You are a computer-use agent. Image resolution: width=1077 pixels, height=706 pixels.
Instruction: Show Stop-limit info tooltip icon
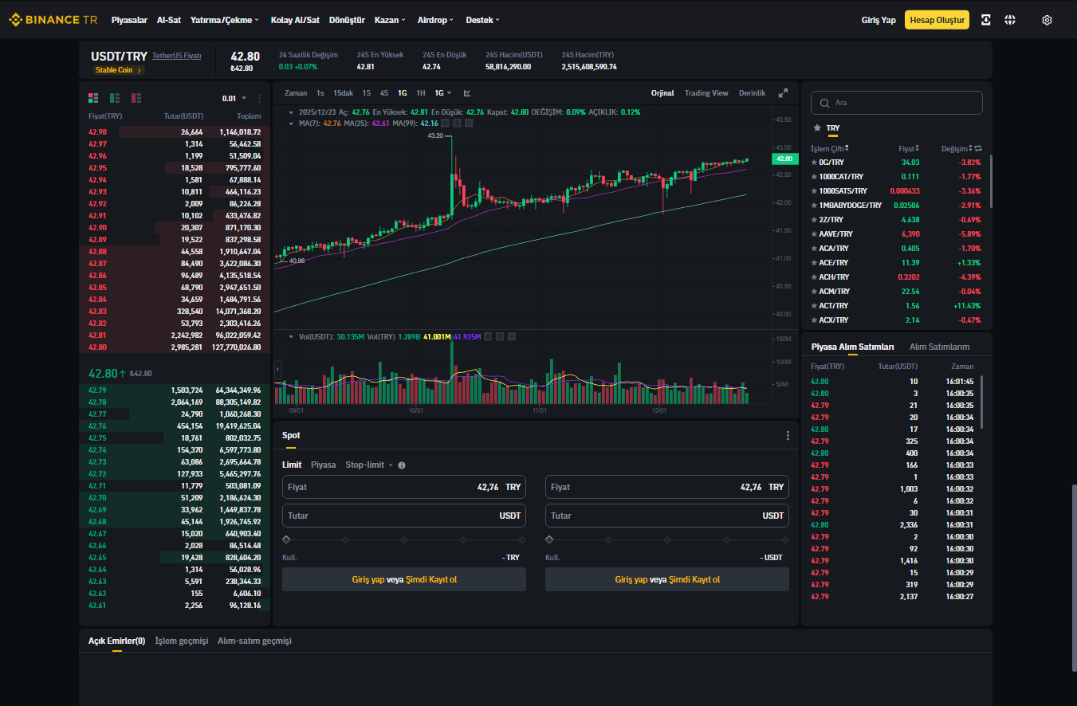[x=402, y=465]
